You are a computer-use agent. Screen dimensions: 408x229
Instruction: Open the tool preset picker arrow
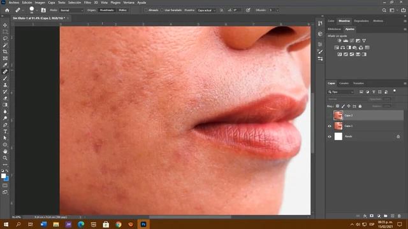coord(23,10)
